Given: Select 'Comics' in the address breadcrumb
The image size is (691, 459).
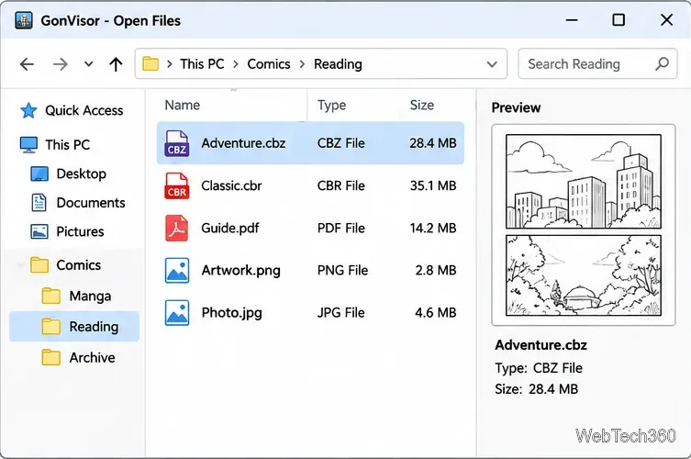Looking at the screenshot, I should tap(269, 64).
